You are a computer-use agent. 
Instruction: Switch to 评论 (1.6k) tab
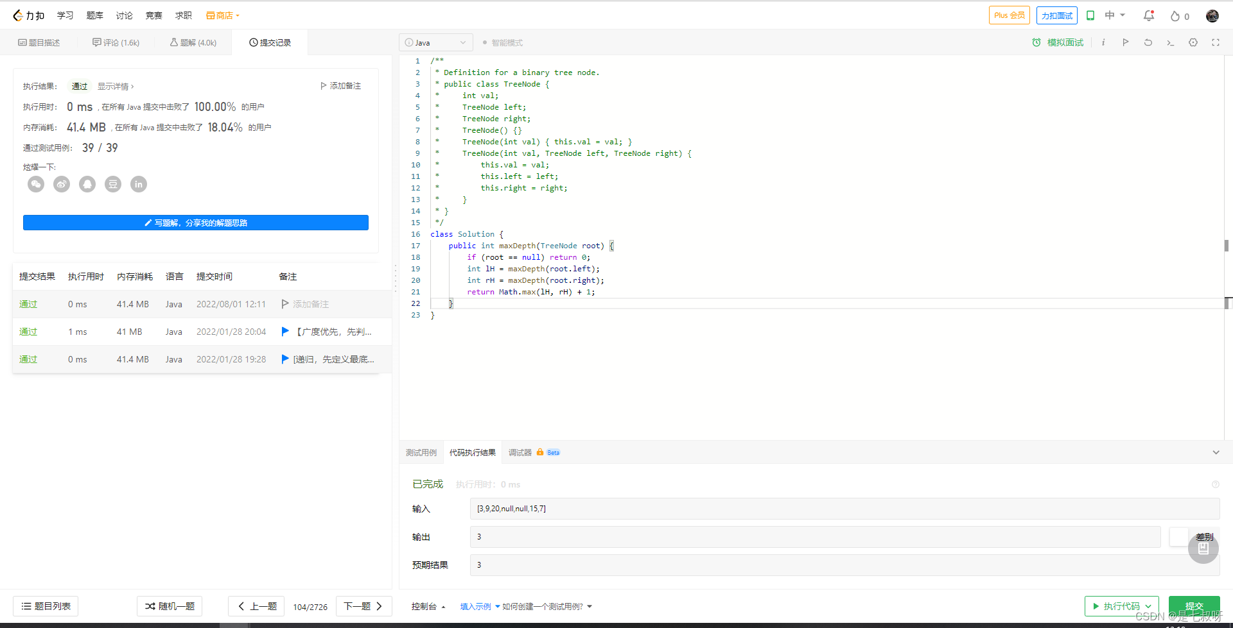pos(116,42)
